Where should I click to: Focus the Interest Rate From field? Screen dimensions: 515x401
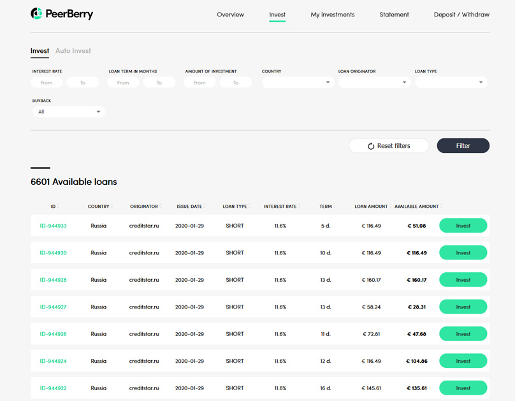coord(47,82)
